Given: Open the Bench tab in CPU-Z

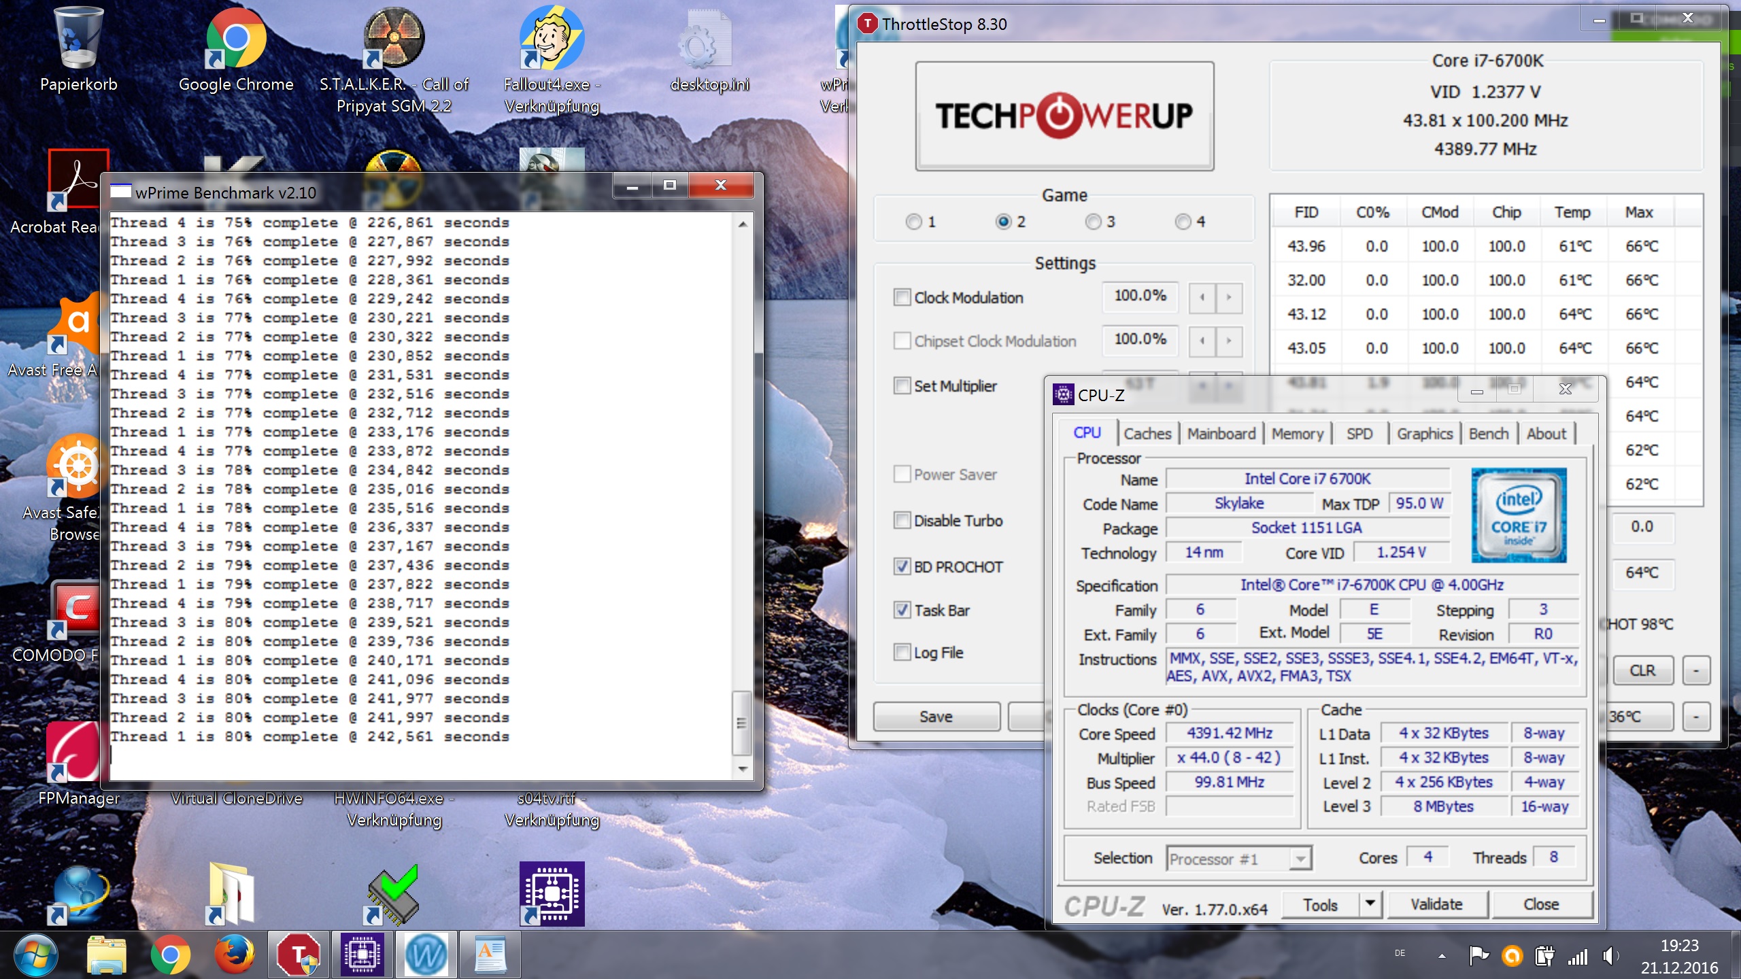Looking at the screenshot, I should [1489, 434].
